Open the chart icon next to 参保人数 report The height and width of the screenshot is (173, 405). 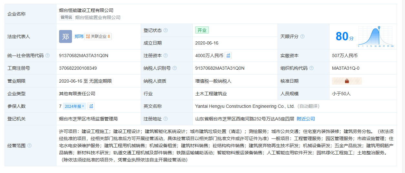(91, 106)
